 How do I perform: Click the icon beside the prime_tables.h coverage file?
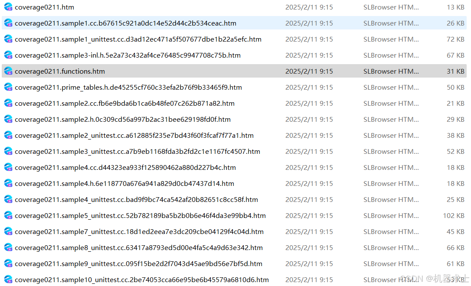coord(8,87)
